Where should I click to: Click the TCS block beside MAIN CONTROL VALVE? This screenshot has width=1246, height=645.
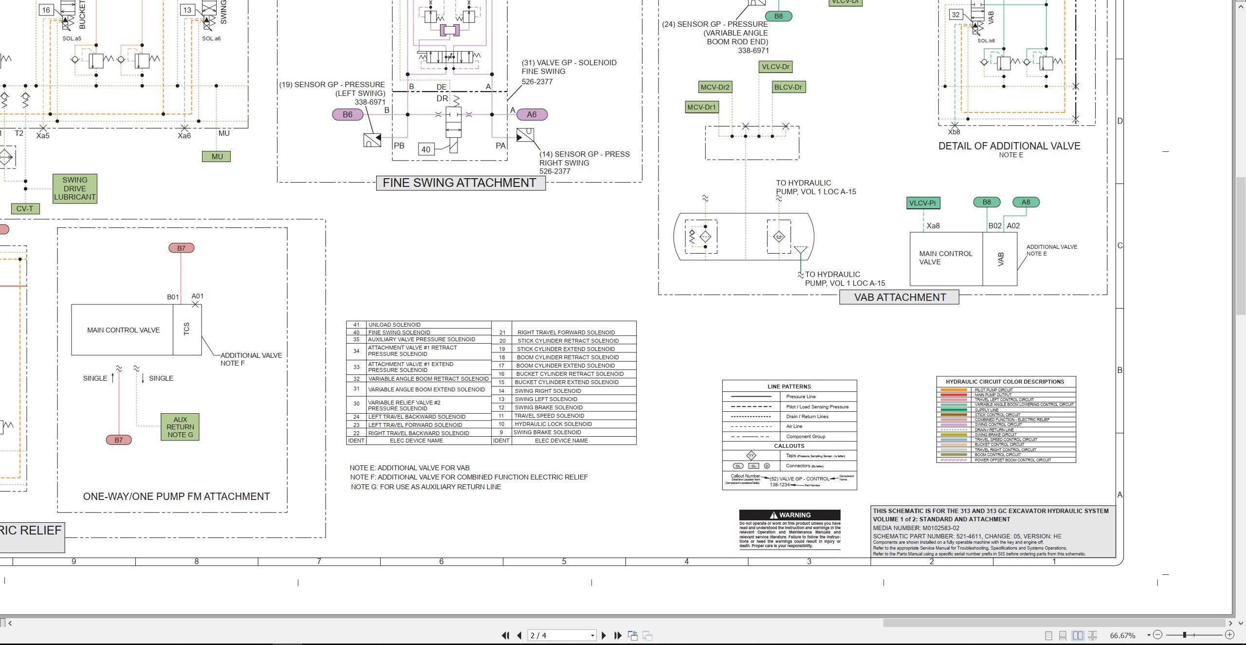(187, 330)
